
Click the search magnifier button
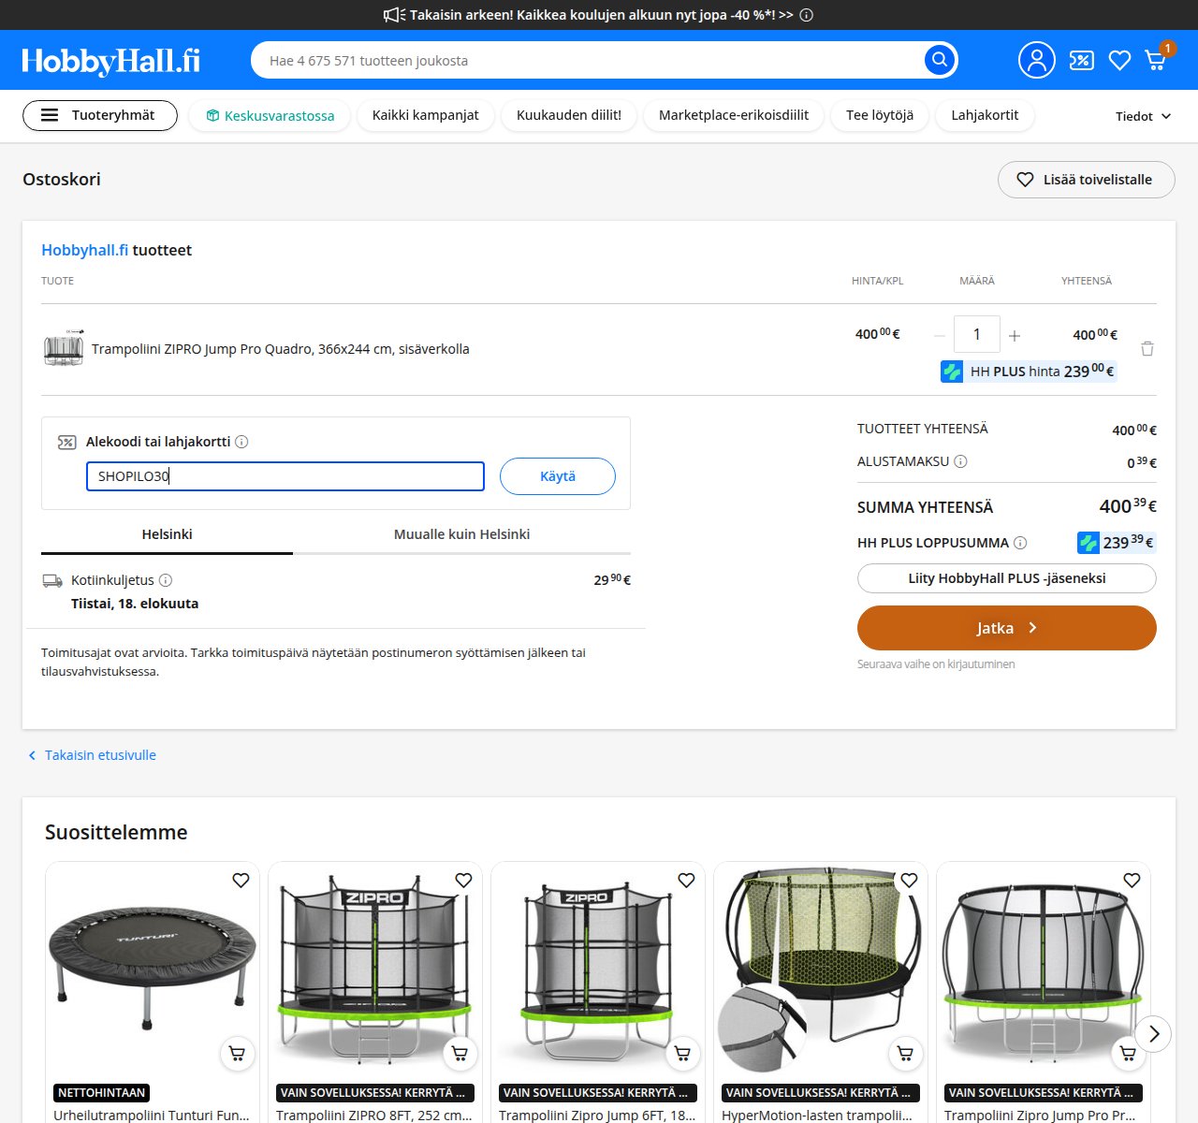point(940,60)
